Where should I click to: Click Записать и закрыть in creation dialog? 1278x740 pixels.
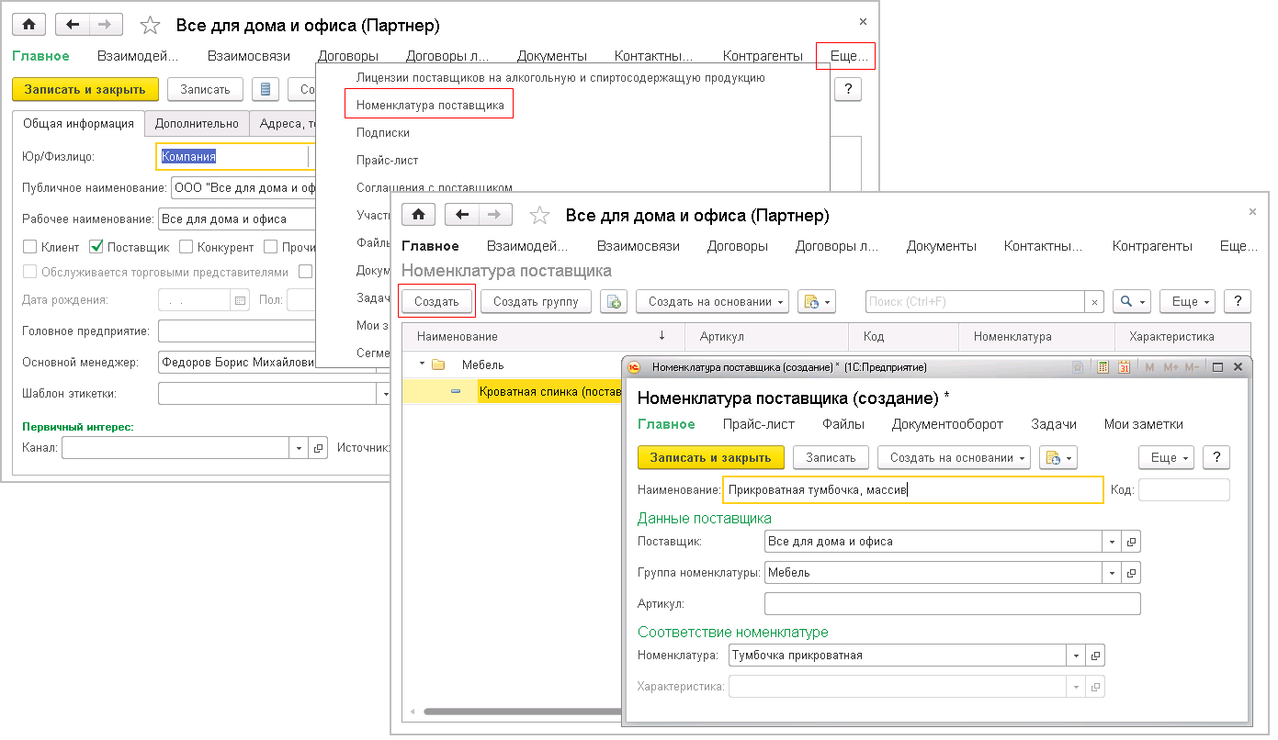point(711,457)
